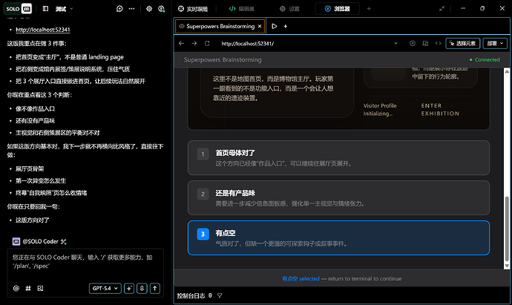Toggle the sidebar panel icon next to SOLO
Screen dimensions: 512x305
45,8
